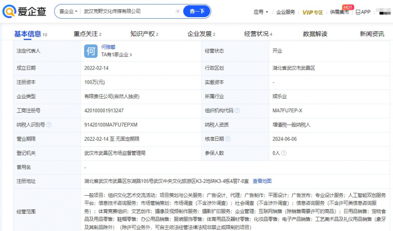
Task: Switch to the 重点关注 tab
Action: pos(87,34)
